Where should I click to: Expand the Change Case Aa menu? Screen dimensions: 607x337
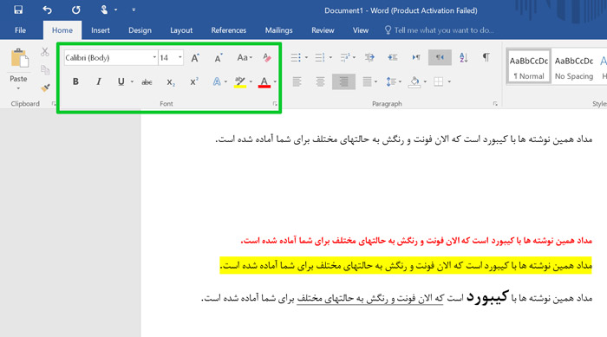(x=245, y=58)
